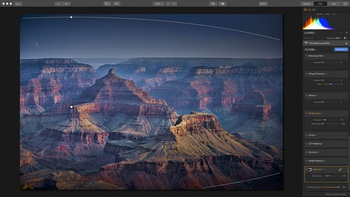Click the undo arrow toolbar icon

pos(59,4)
